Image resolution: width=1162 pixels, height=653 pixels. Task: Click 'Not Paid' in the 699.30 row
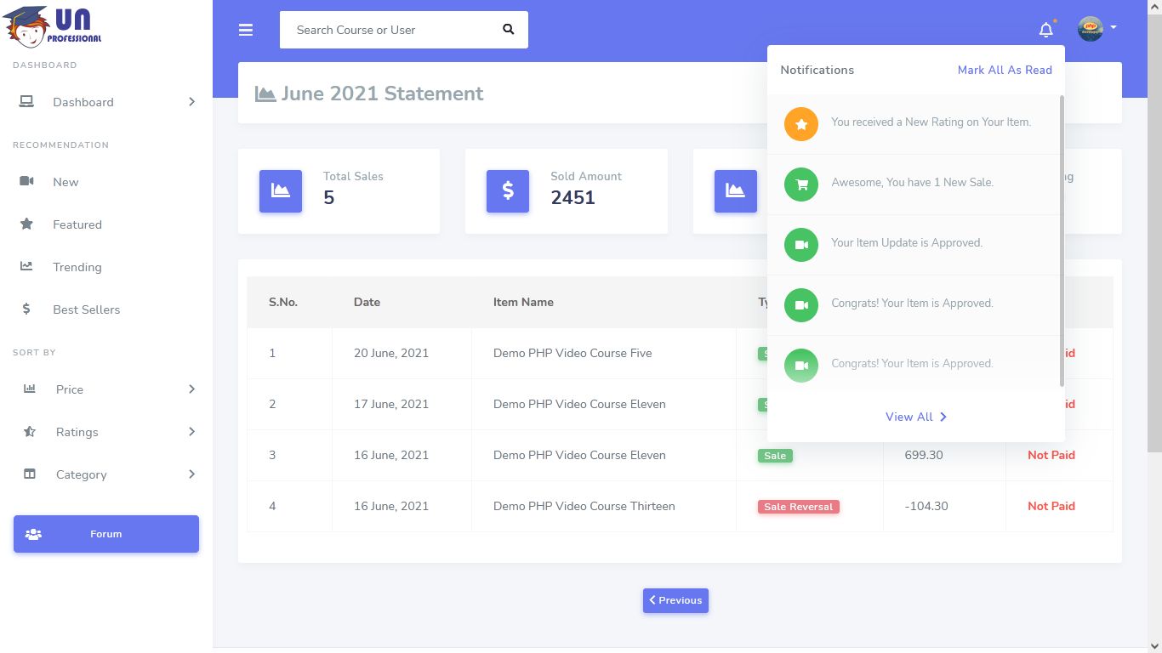(1051, 455)
